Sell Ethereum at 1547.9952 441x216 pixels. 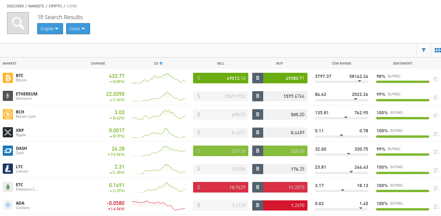[221, 96]
